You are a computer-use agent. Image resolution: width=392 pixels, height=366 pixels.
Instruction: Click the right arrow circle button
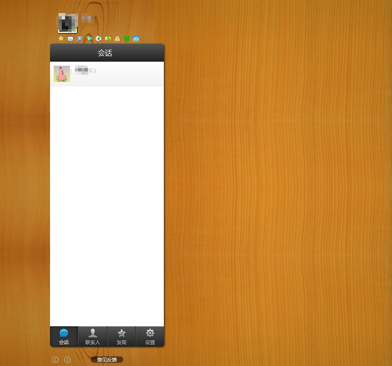click(68, 360)
